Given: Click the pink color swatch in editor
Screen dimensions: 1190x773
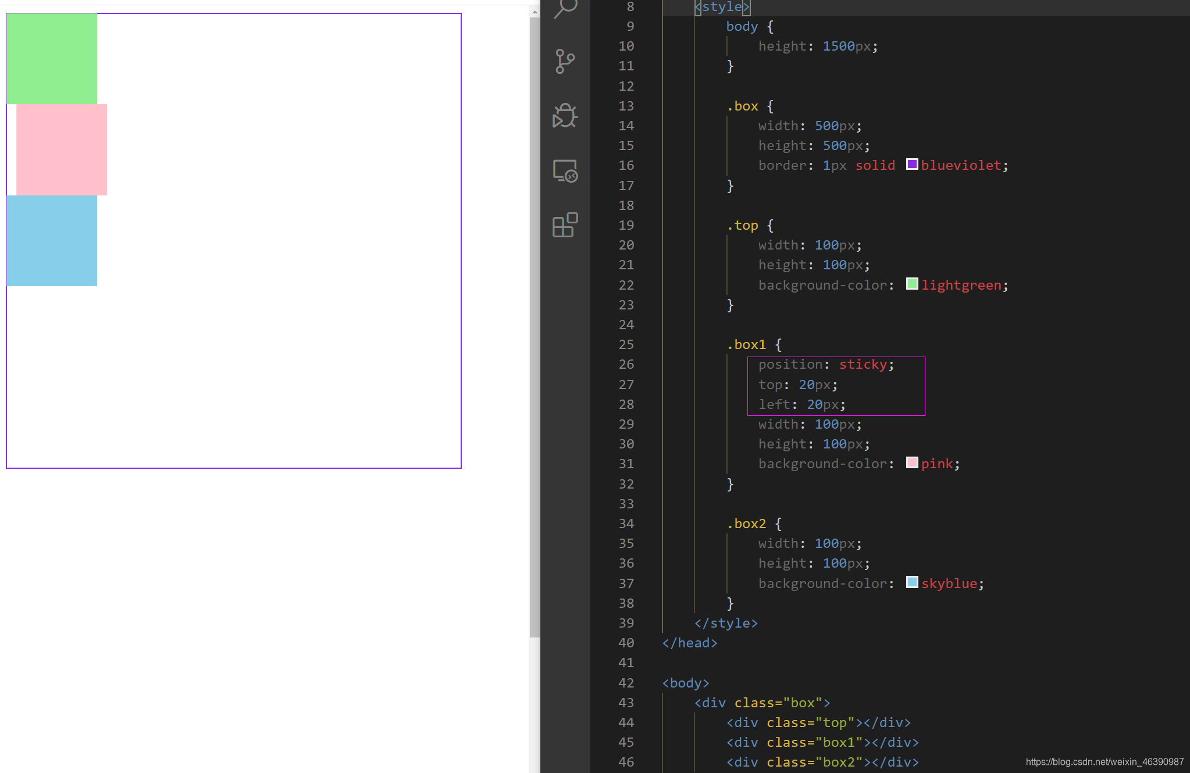Looking at the screenshot, I should point(912,463).
